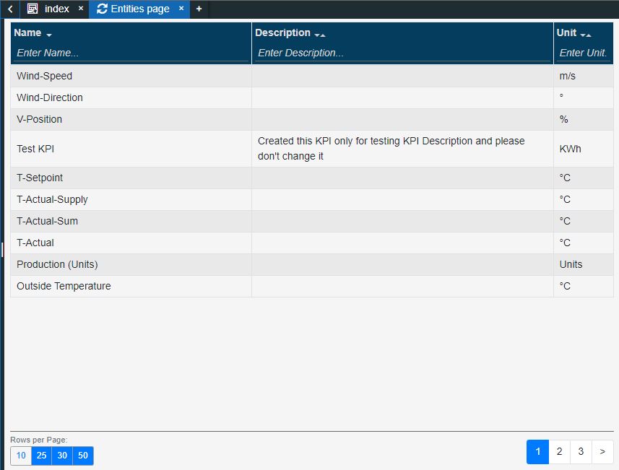Close the Entities page tab
The width and height of the screenshot is (619, 470).
coord(181,9)
